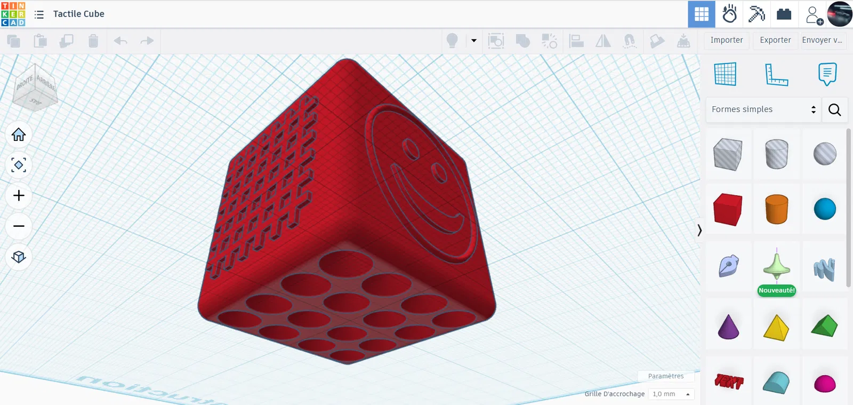Click the Align tool icon

576,41
